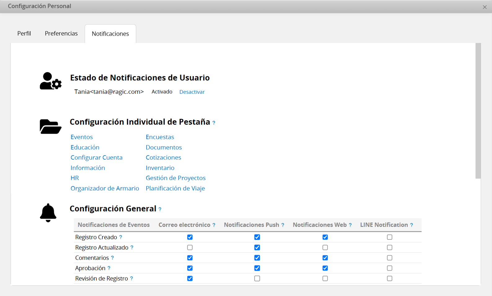
Task: Enable LINE notification for Registro Actualizado
Action: 389,247
